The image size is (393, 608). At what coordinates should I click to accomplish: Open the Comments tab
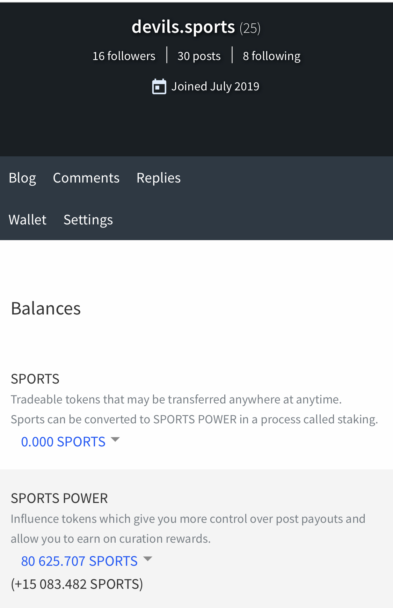point(86,178)
